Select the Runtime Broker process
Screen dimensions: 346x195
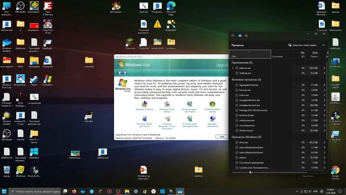[277, 115]
